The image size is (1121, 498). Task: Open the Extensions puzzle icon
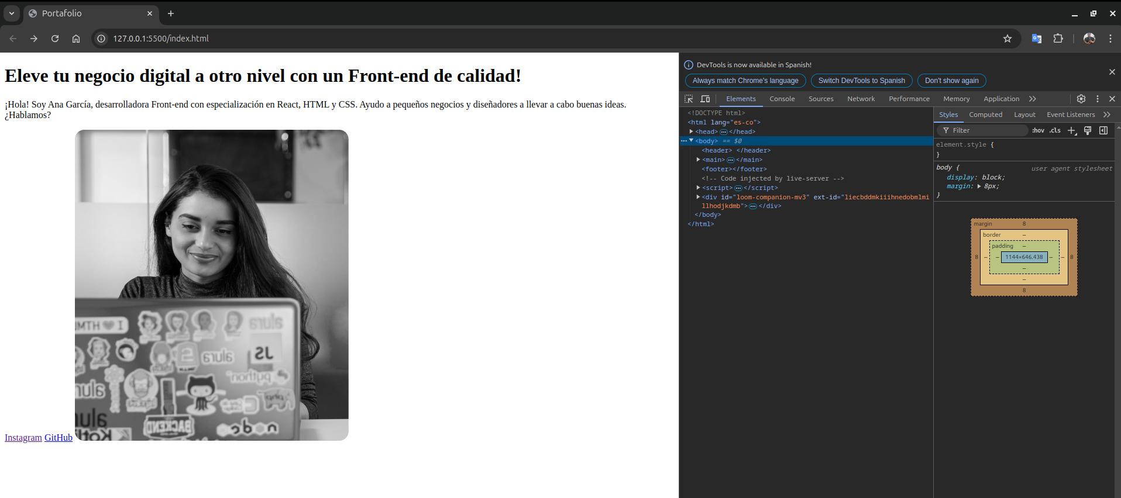click(x=1058, y=39)
